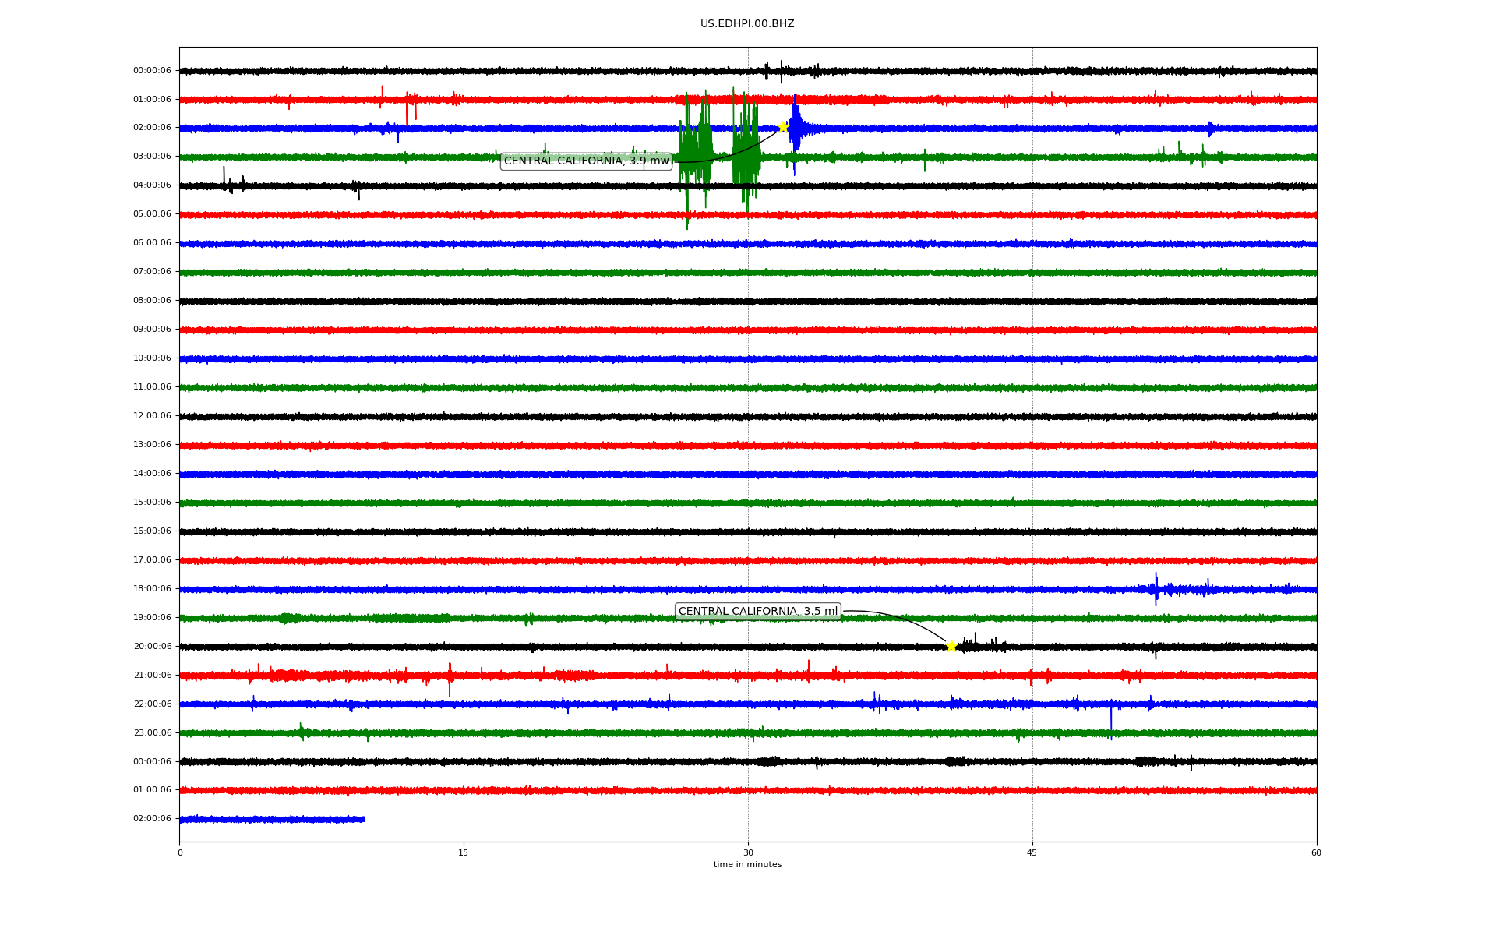Click the yellow star on the 02:00:06 trace
The height and width of the screenshot is (935, 1496).
tap(783, 127)
